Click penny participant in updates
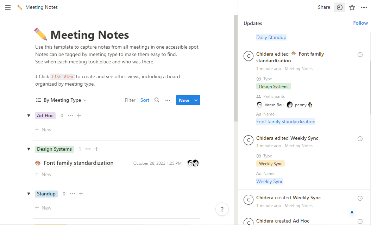The image size is (371, 225). 300,105
